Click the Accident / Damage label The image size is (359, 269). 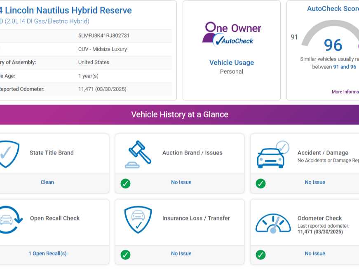(323, 153)
